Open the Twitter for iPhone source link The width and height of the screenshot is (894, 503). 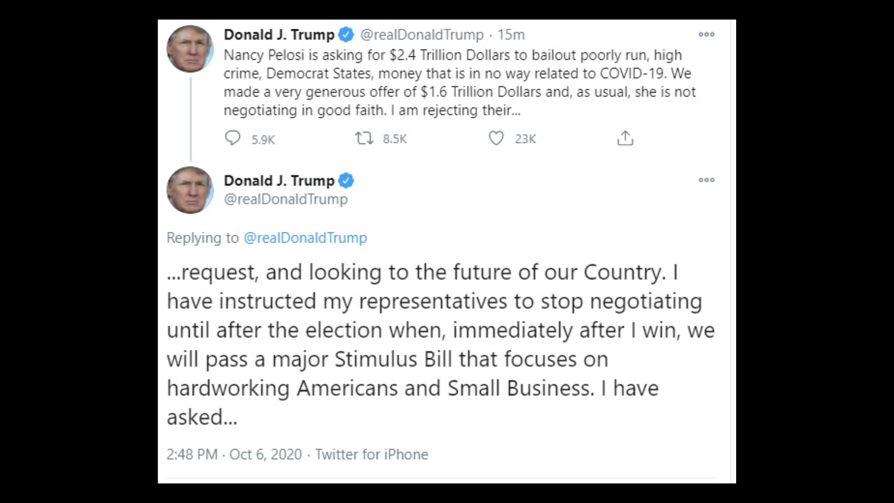pos(372,454)
